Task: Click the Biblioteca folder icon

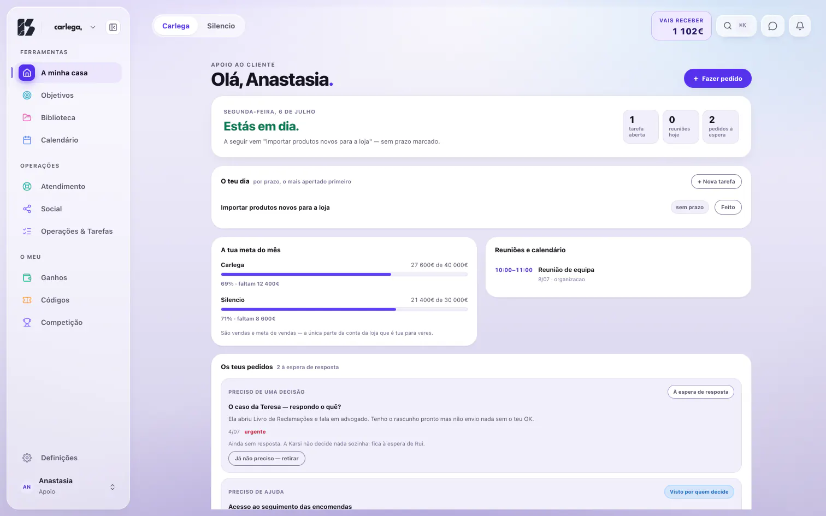Action: pyautogui.click(x=27, y=117)
